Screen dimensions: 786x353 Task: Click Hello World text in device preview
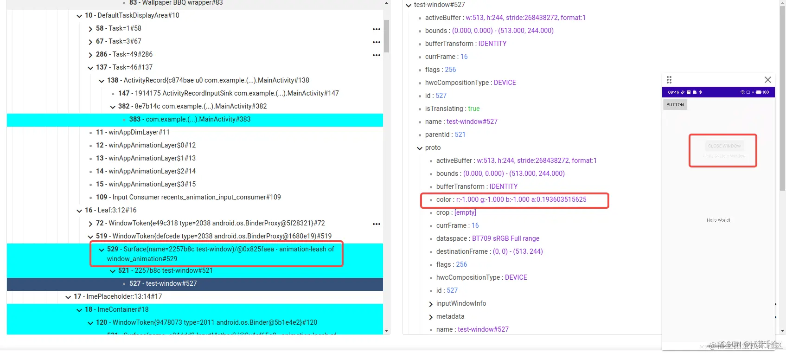pos(718,220)
